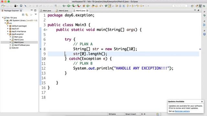
Task: Click the Smart Insert status bar entry
Action: click(x=131, y=114)
